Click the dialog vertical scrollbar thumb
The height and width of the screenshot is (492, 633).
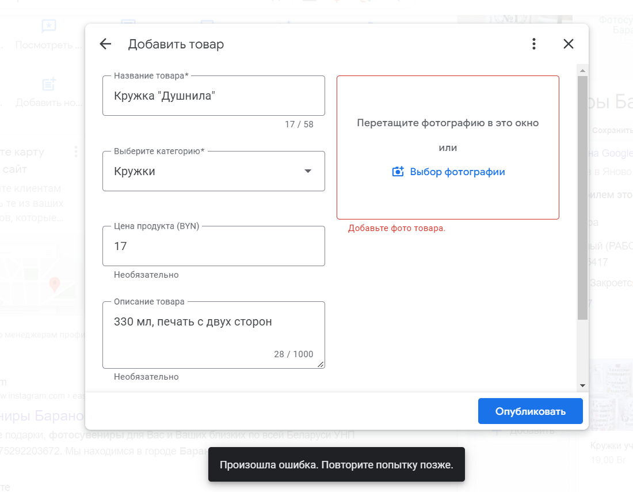pos(582,198)
